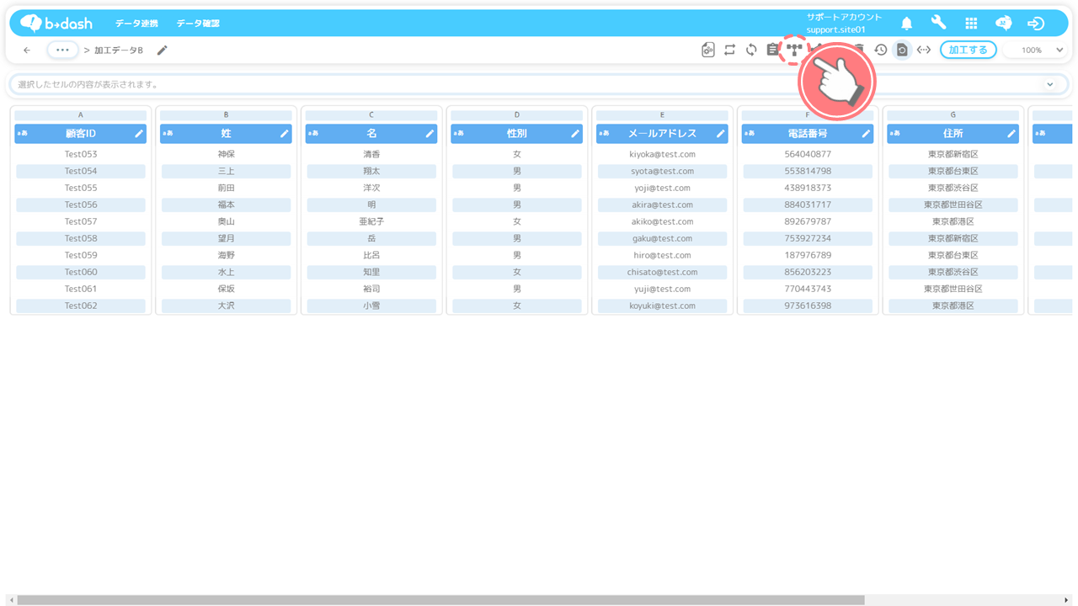The width and height of the screenshot is (1078, 606).
Task: Go back with the left arrow
Action: (x=27, y=50)
